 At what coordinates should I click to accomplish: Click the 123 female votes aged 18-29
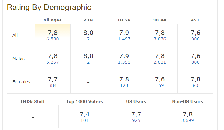coord(124,85)
